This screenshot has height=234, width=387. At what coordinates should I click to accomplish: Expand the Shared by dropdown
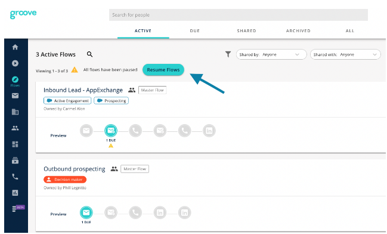pos(271,54)
